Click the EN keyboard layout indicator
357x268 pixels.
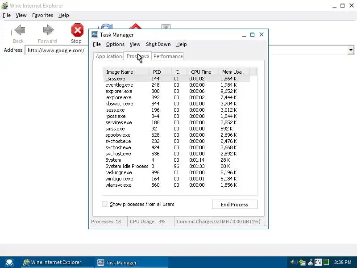tap(318, 262)
